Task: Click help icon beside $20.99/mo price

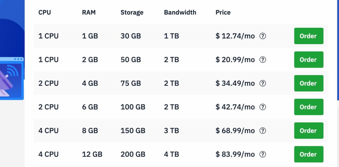Action: click(263, 60)
